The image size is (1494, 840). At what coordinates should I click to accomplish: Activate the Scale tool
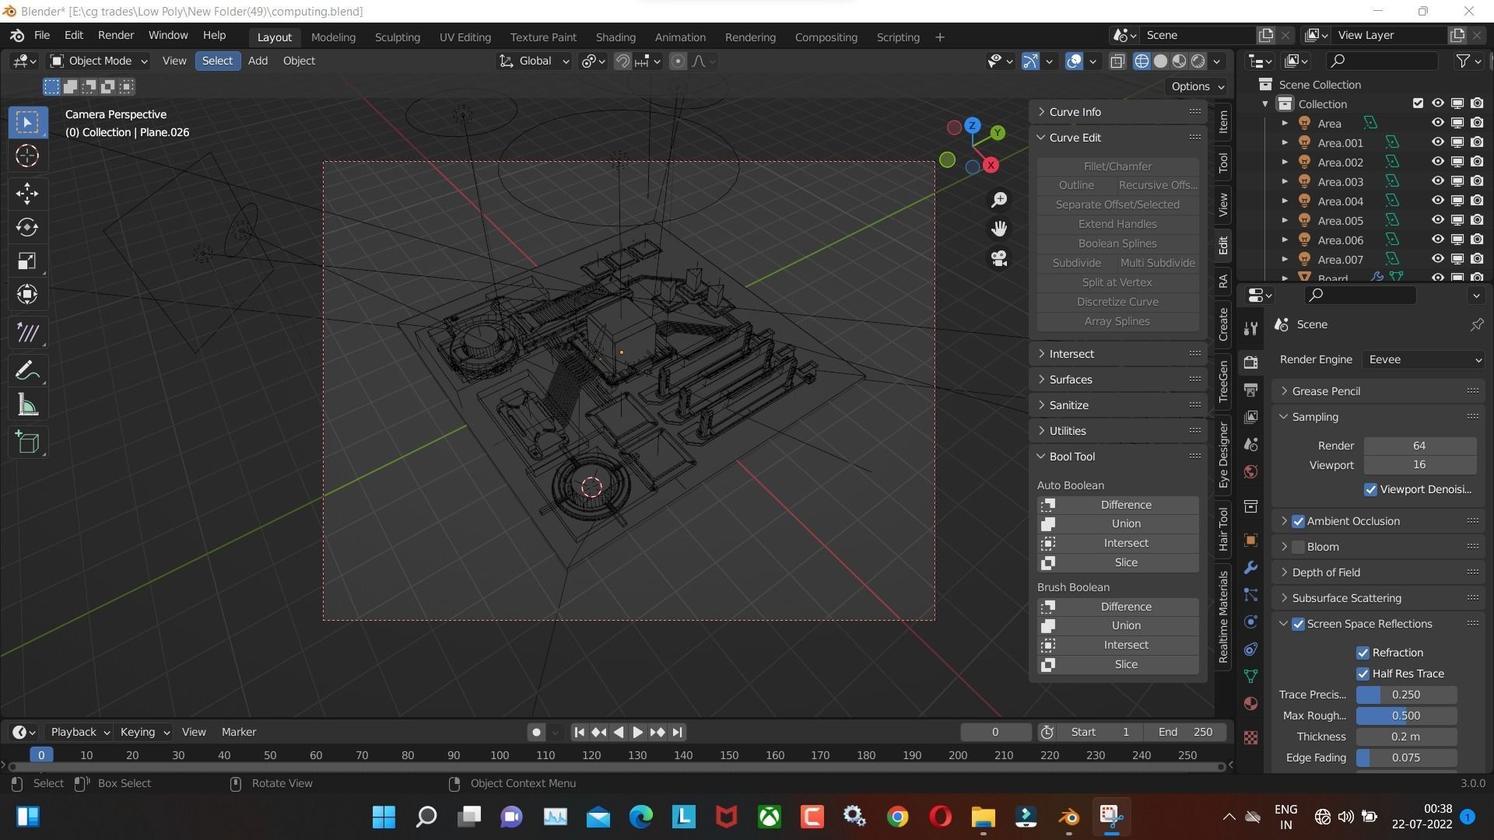(27, 261)
